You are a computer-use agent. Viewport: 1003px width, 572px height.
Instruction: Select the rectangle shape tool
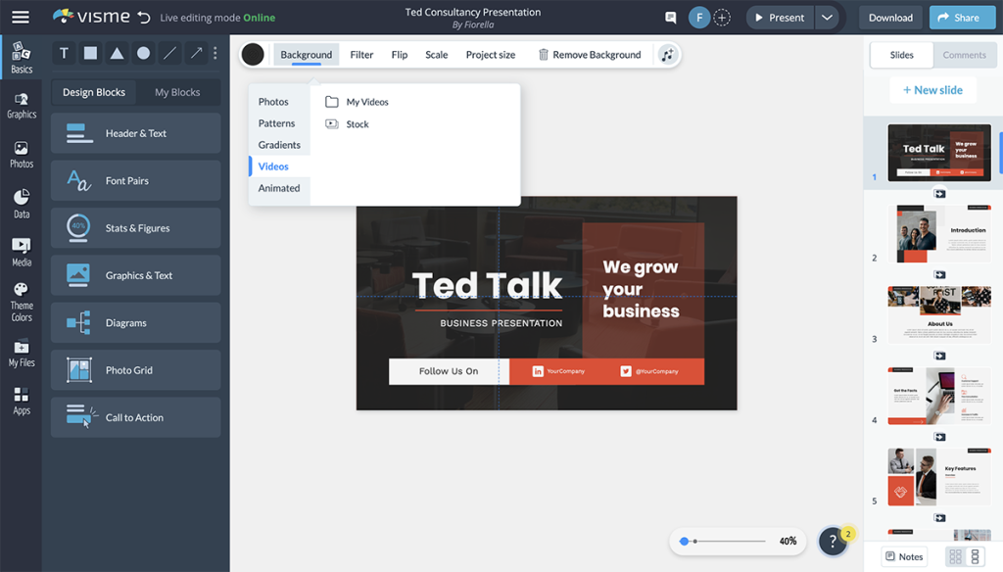89,53
